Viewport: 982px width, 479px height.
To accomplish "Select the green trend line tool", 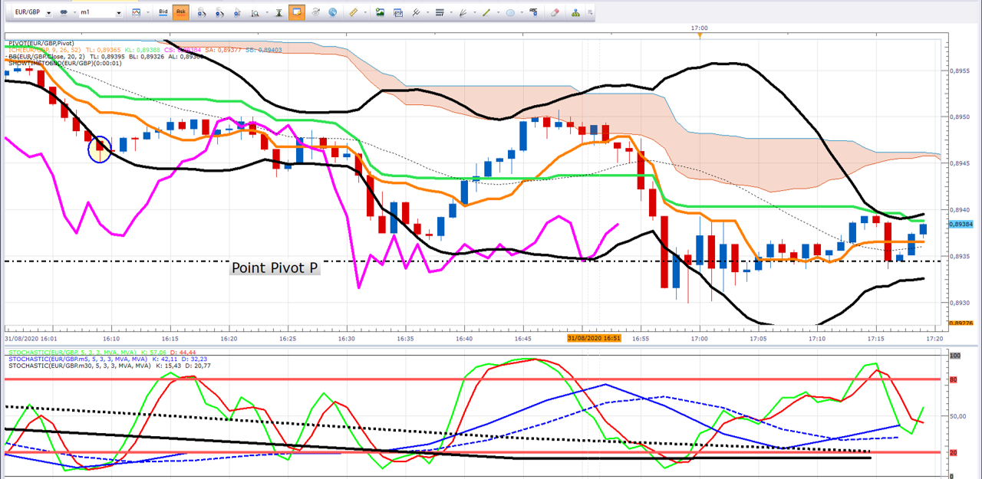I will 486,12.
